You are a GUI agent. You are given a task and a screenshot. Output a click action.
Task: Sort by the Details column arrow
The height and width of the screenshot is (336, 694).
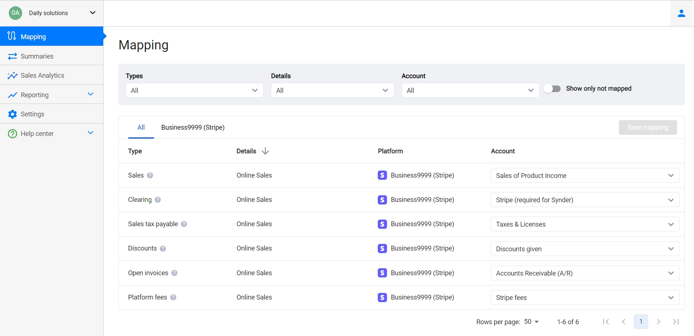point(265,151)
